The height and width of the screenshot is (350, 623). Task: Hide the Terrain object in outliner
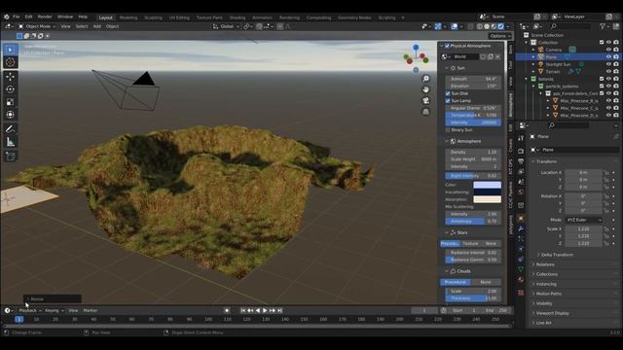608,71
